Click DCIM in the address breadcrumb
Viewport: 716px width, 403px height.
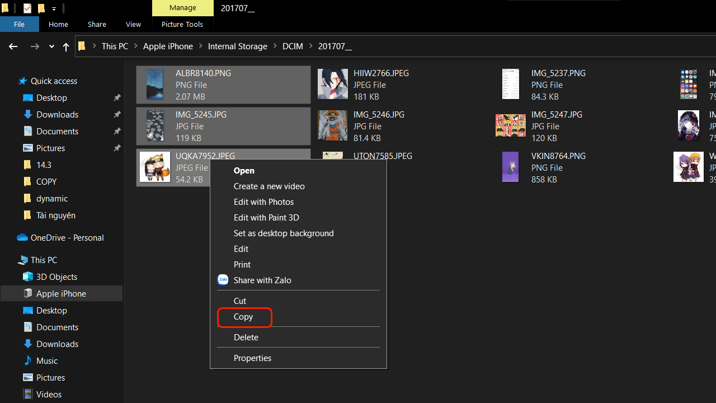[x=293, y=46]
